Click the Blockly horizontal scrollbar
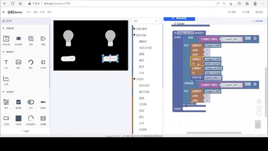Screen dimensions: 268x151 [214, 133]
